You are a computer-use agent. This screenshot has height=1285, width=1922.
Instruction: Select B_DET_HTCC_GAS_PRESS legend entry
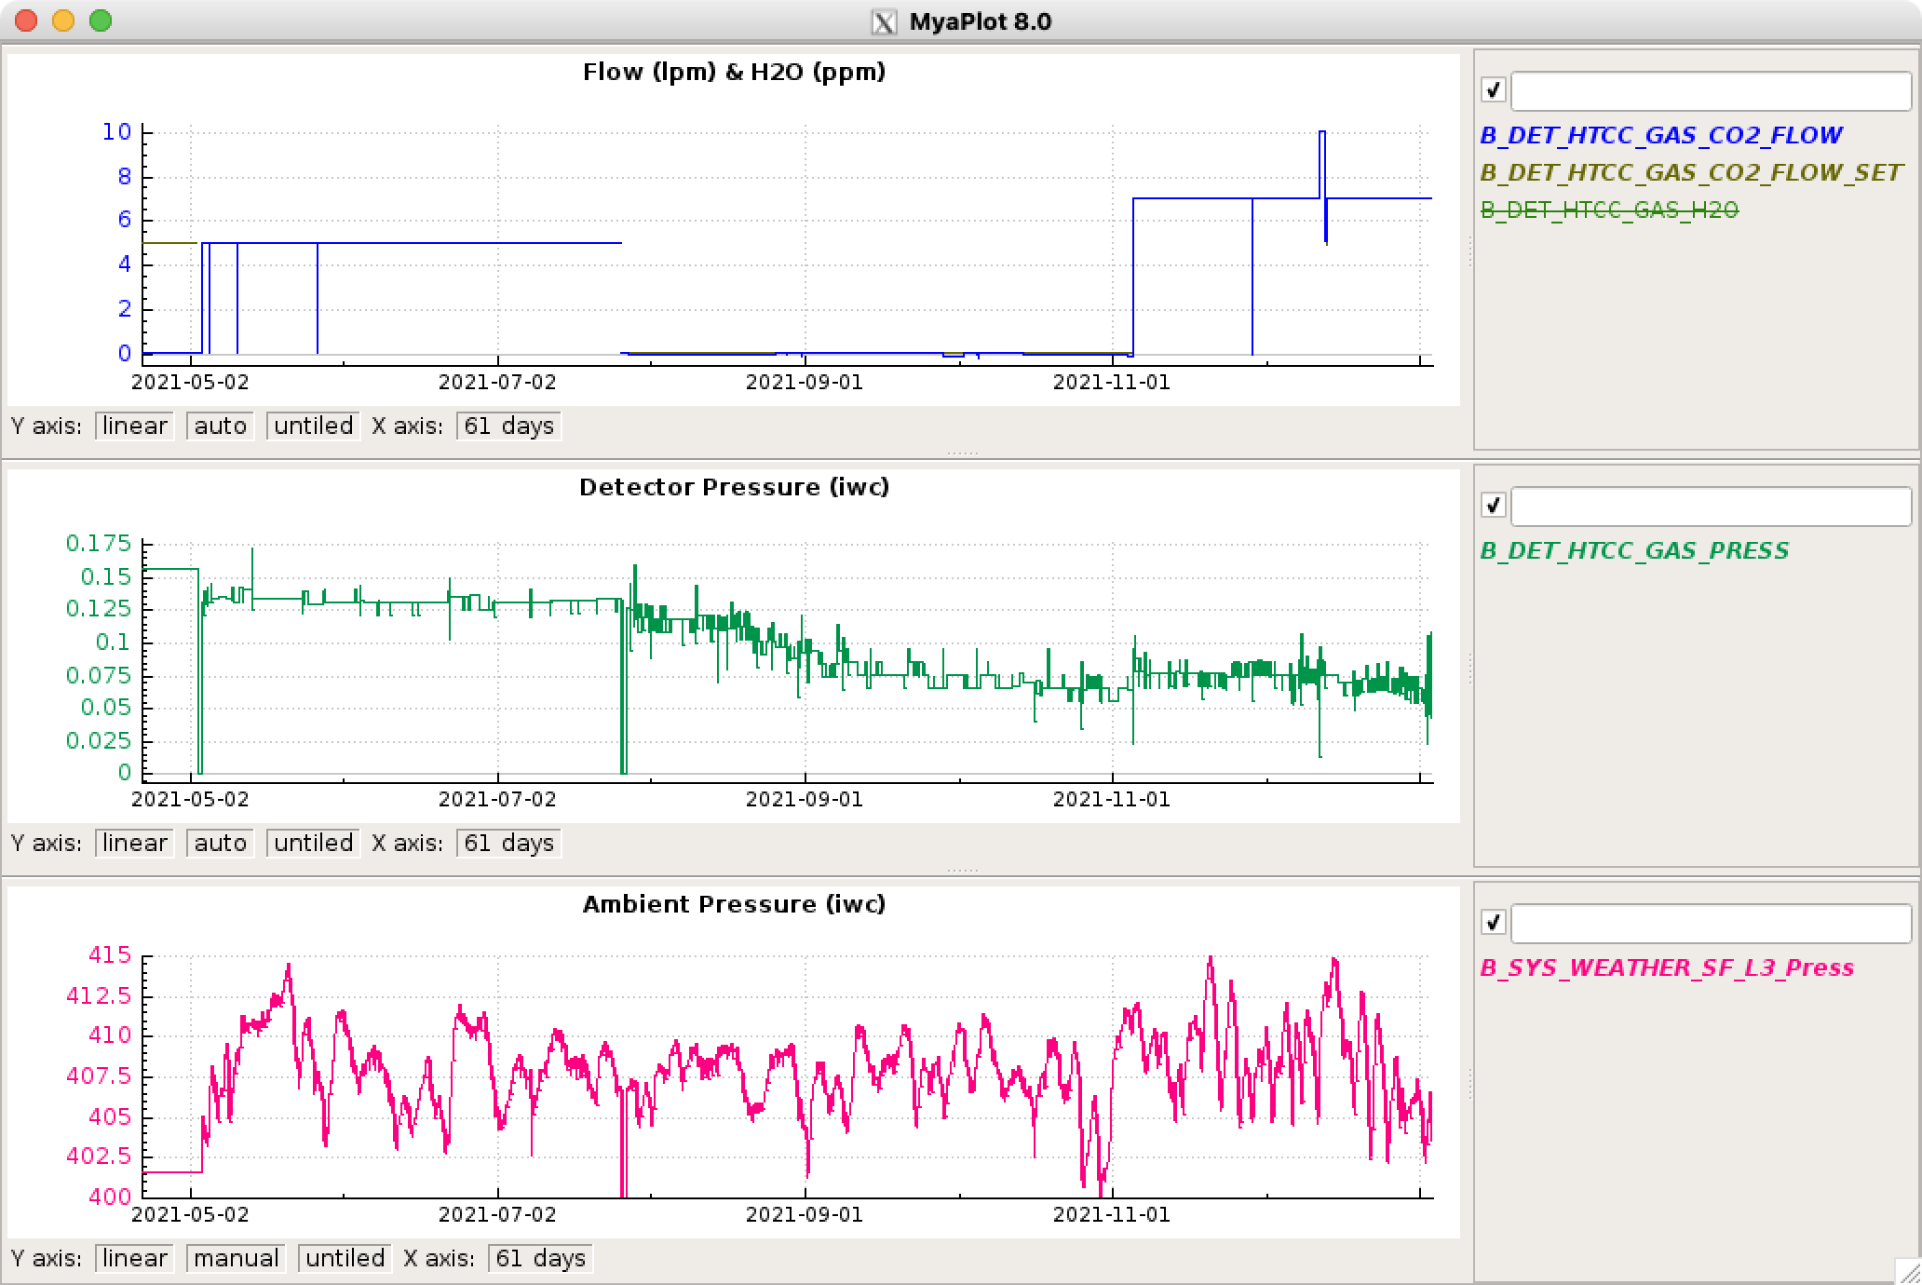(x=1634, y=550)
